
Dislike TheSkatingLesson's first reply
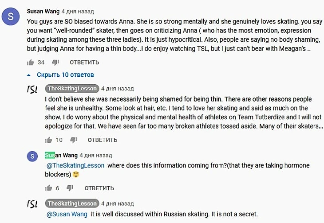74,140
